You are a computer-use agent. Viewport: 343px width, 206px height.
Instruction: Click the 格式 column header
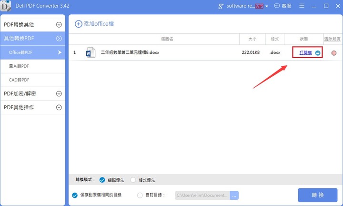click(275, 39)
